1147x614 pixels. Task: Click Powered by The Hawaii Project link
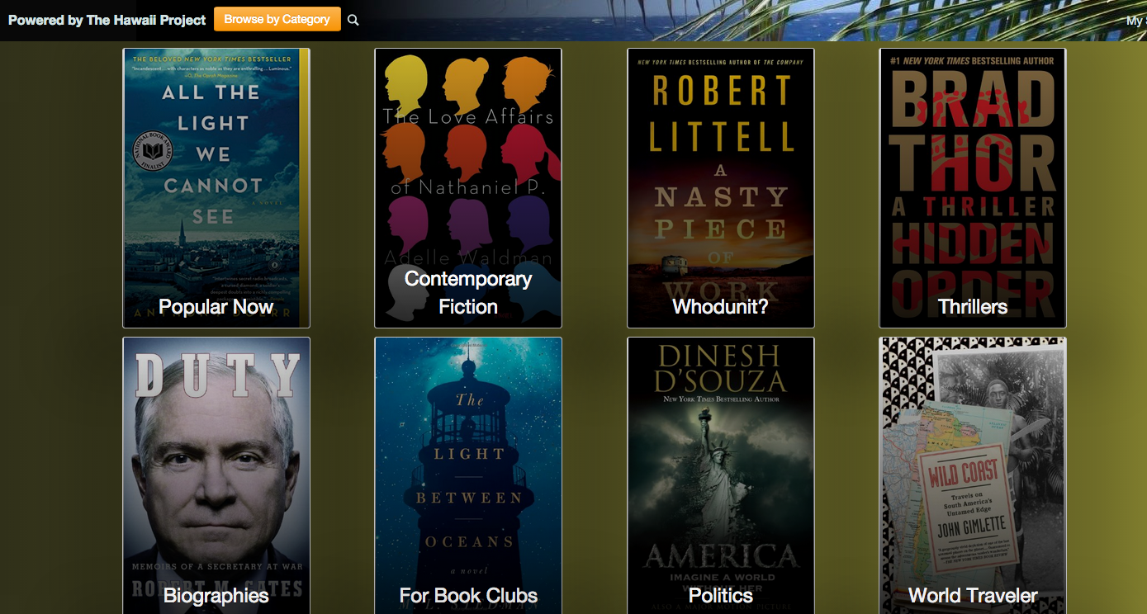[107, 20]
